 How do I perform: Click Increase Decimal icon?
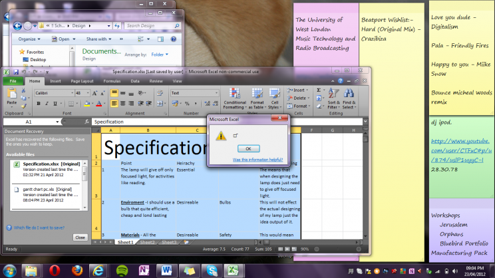tap(207, 104)
